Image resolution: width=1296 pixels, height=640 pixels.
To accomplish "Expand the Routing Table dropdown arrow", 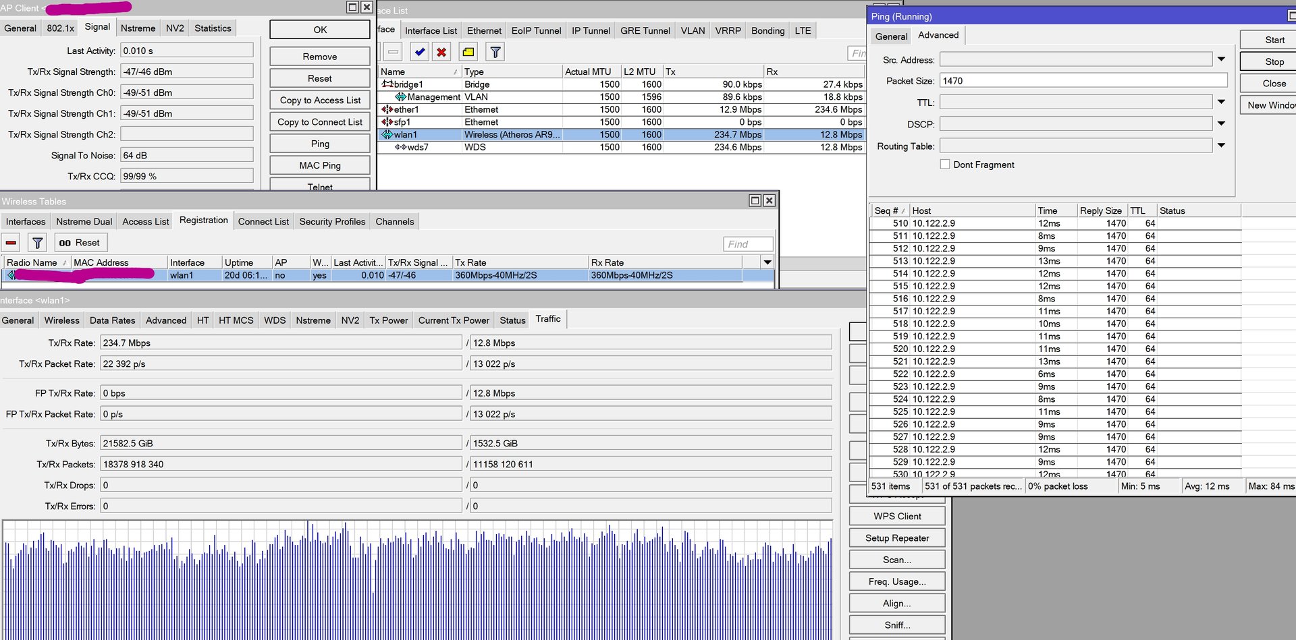I will point(1221,146).
